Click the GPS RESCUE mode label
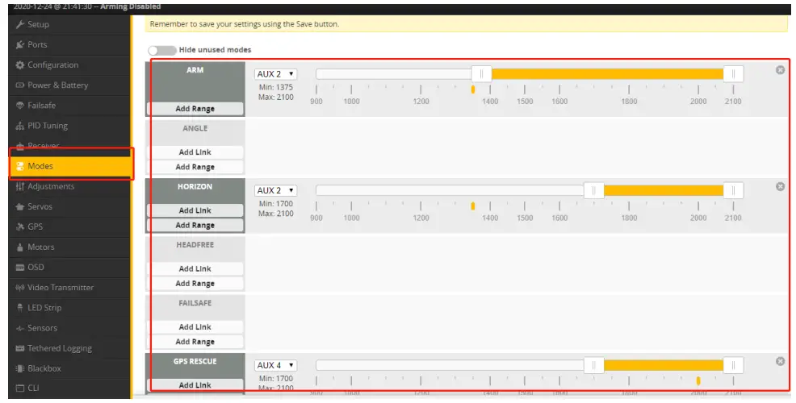This screenshot has width=796, height=403. coord(195,361)
